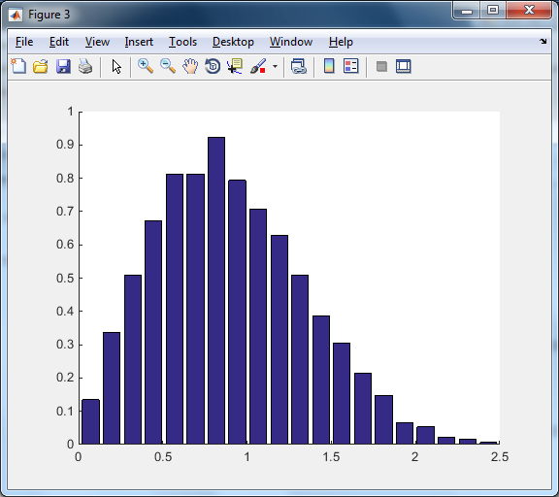Open the Insert menu

pos(139,42)
